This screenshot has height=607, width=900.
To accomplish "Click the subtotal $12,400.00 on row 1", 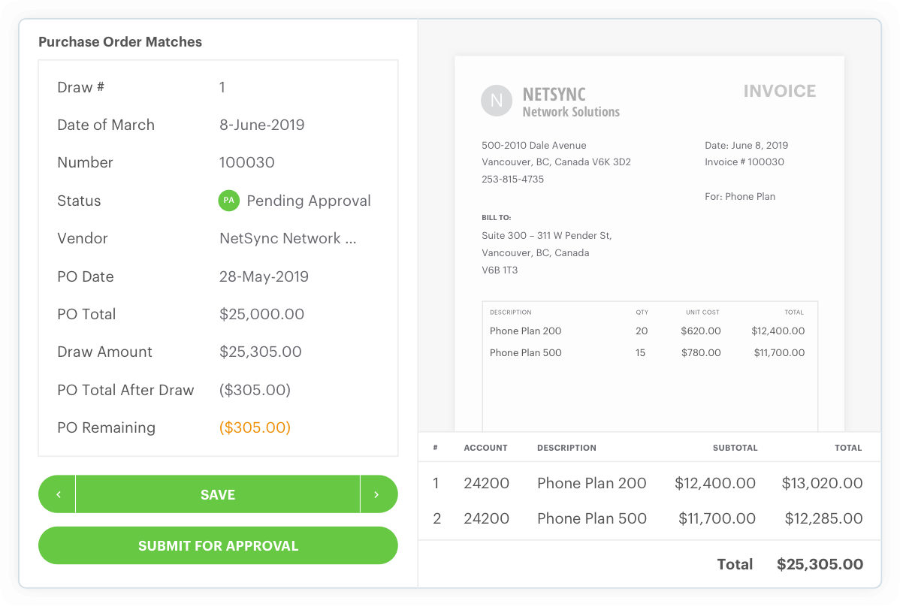I will [x=715, y=483].
